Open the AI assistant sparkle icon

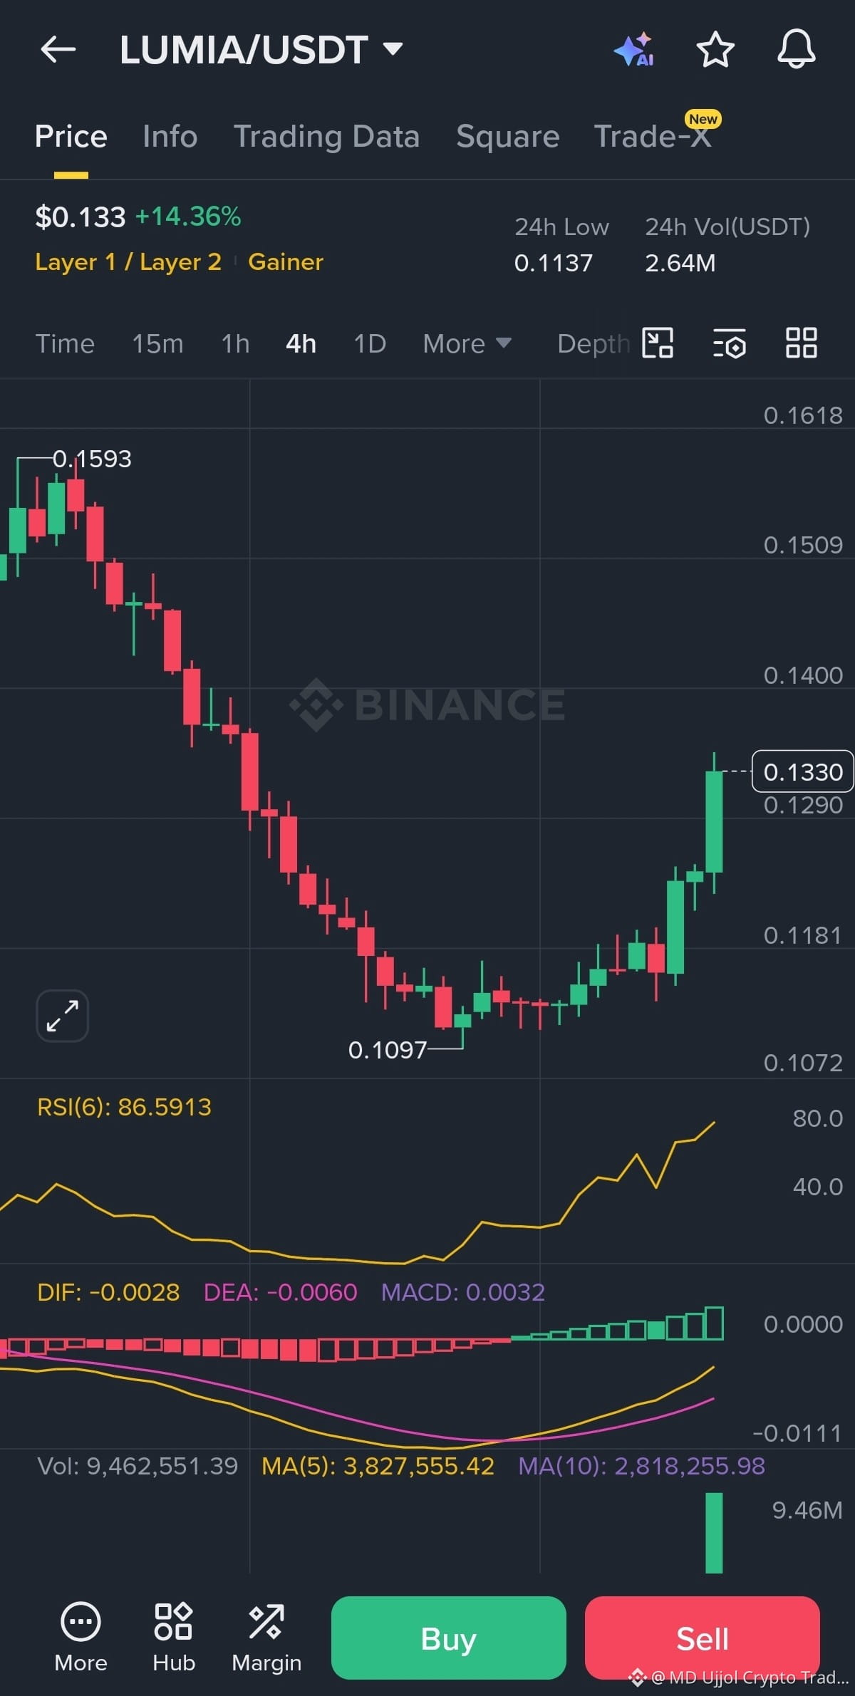tap(633, 49)
